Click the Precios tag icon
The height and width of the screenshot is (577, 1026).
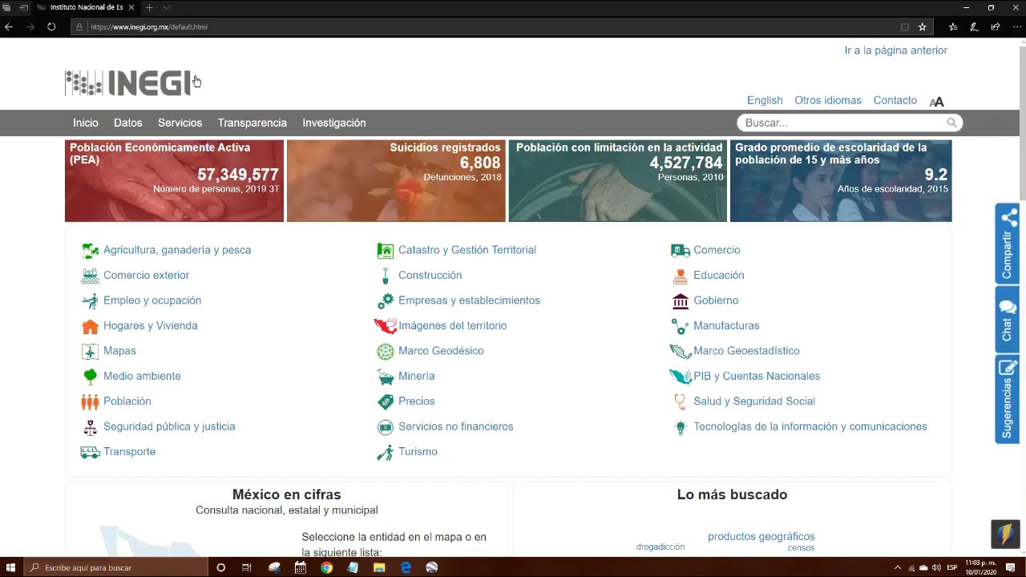pyautogui.click(x=386, y=401)
